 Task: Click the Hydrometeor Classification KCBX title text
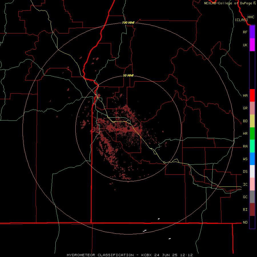130,255
